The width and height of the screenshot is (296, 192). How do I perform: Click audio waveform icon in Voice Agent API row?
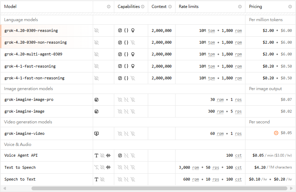tap(108, 156)
